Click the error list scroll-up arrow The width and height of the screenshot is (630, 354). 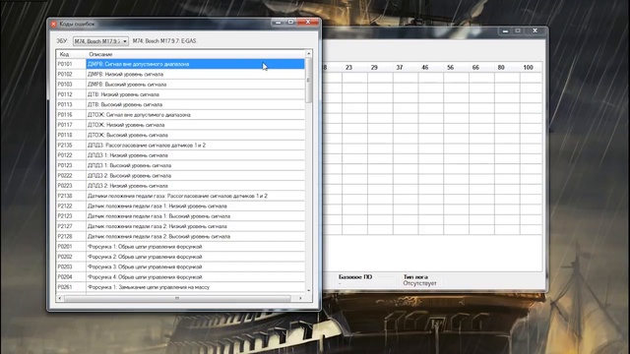[308, 53]
